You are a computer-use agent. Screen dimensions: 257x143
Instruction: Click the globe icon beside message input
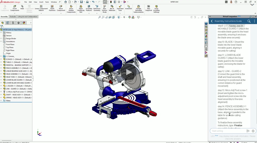253,131
